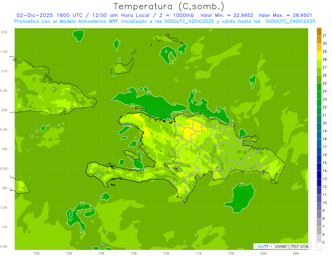Click the '71W' longitude axis label
Image resolution: width=332 pixels, height=257 pixels.
(198, 253)
